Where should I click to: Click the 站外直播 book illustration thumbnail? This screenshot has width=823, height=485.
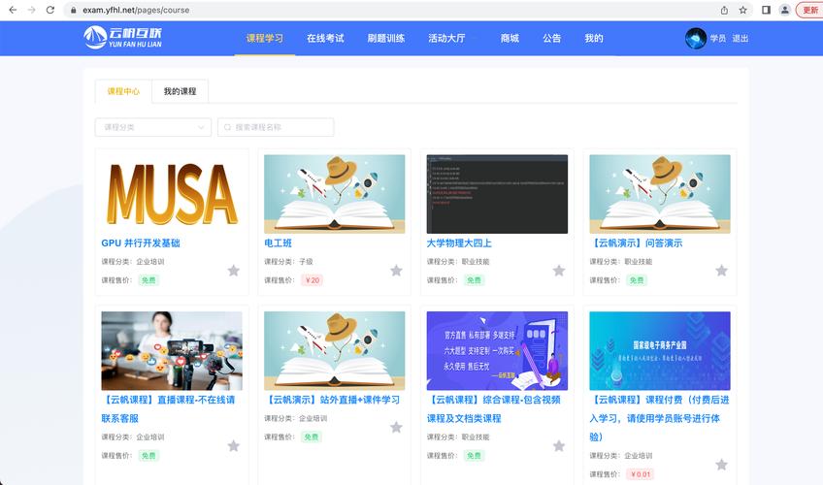(334, 351)
